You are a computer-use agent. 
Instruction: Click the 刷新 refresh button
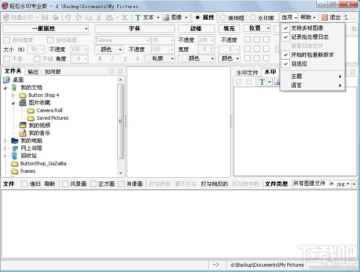50,184
